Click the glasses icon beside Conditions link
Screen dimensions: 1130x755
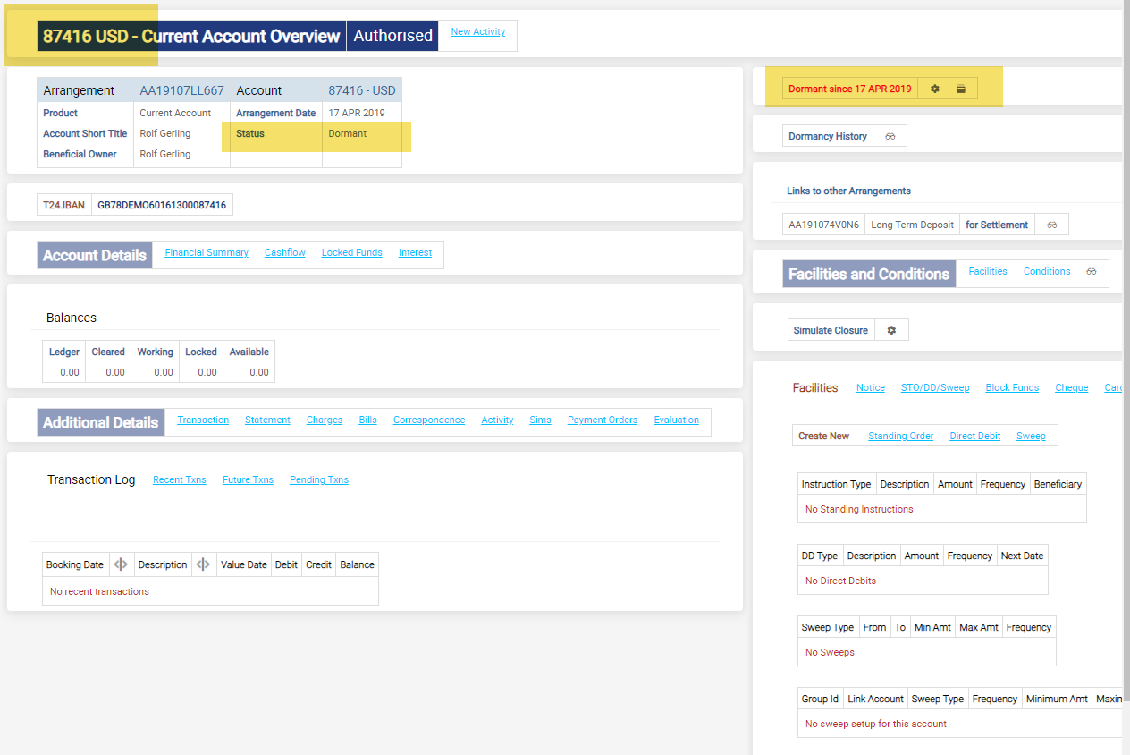point(1092,272)
